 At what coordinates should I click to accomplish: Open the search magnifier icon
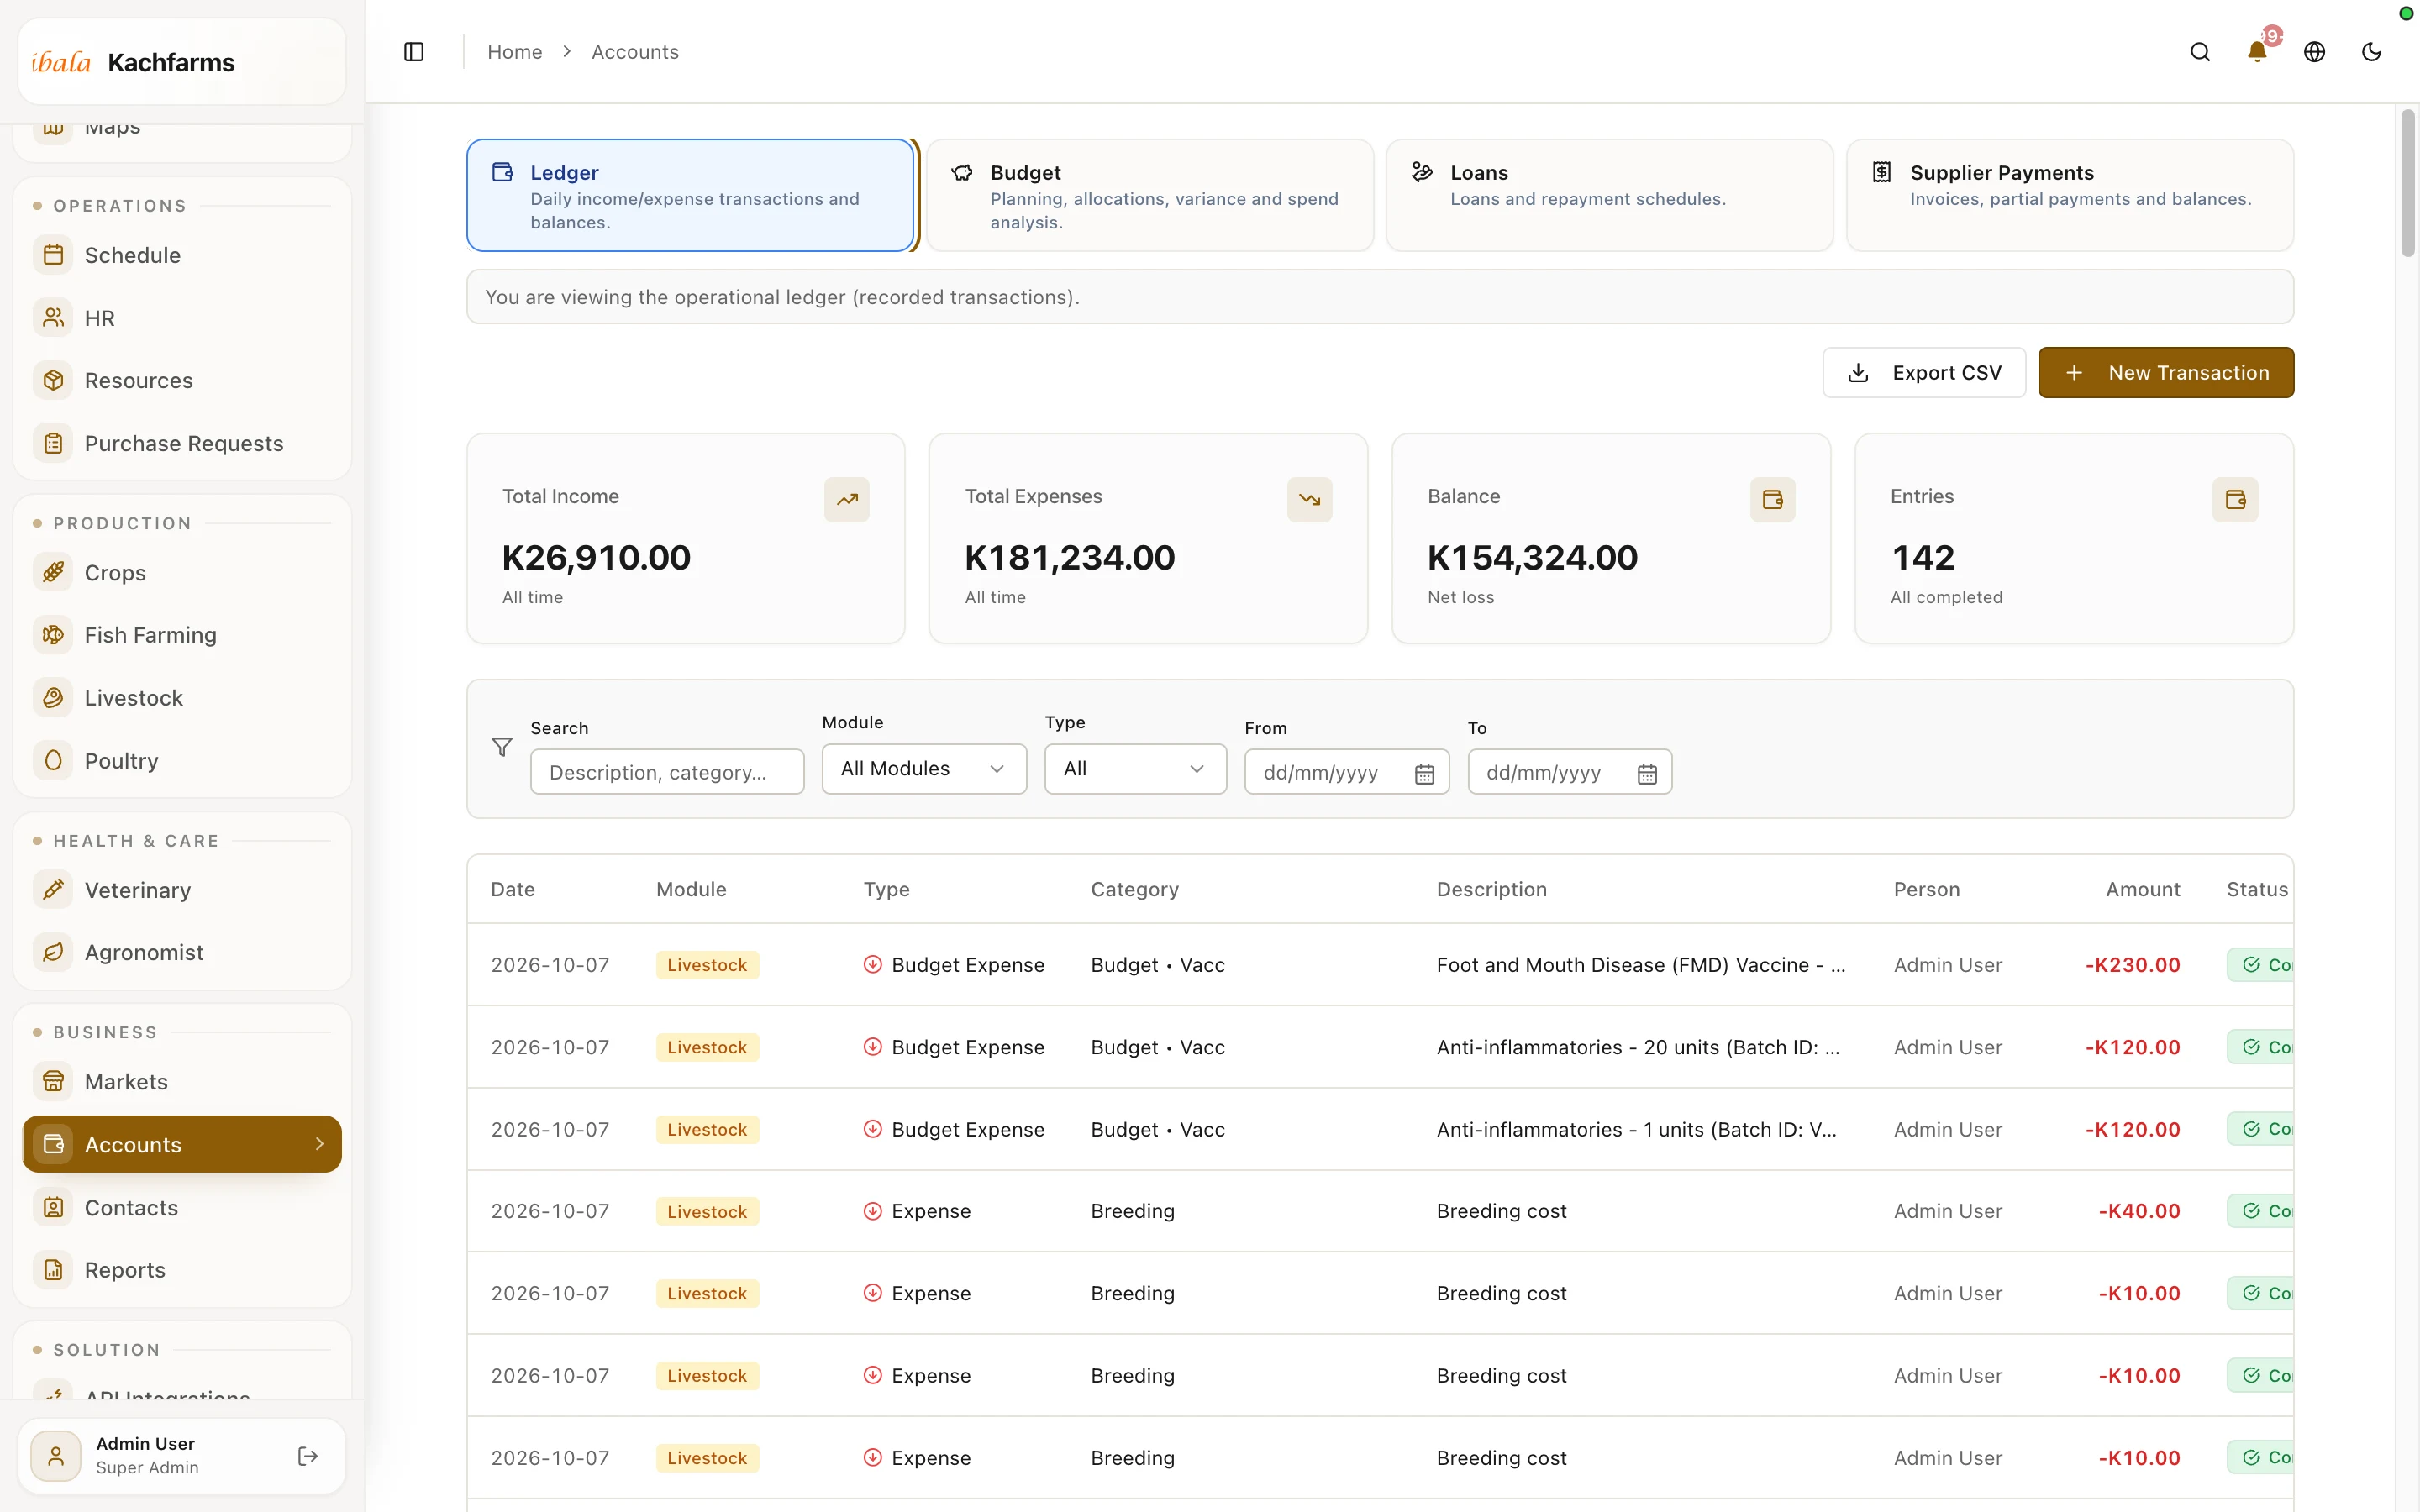tap(2200, 52)
